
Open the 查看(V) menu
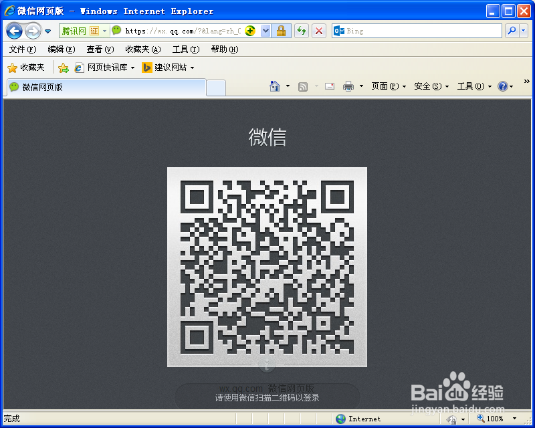tap(100, 49)
